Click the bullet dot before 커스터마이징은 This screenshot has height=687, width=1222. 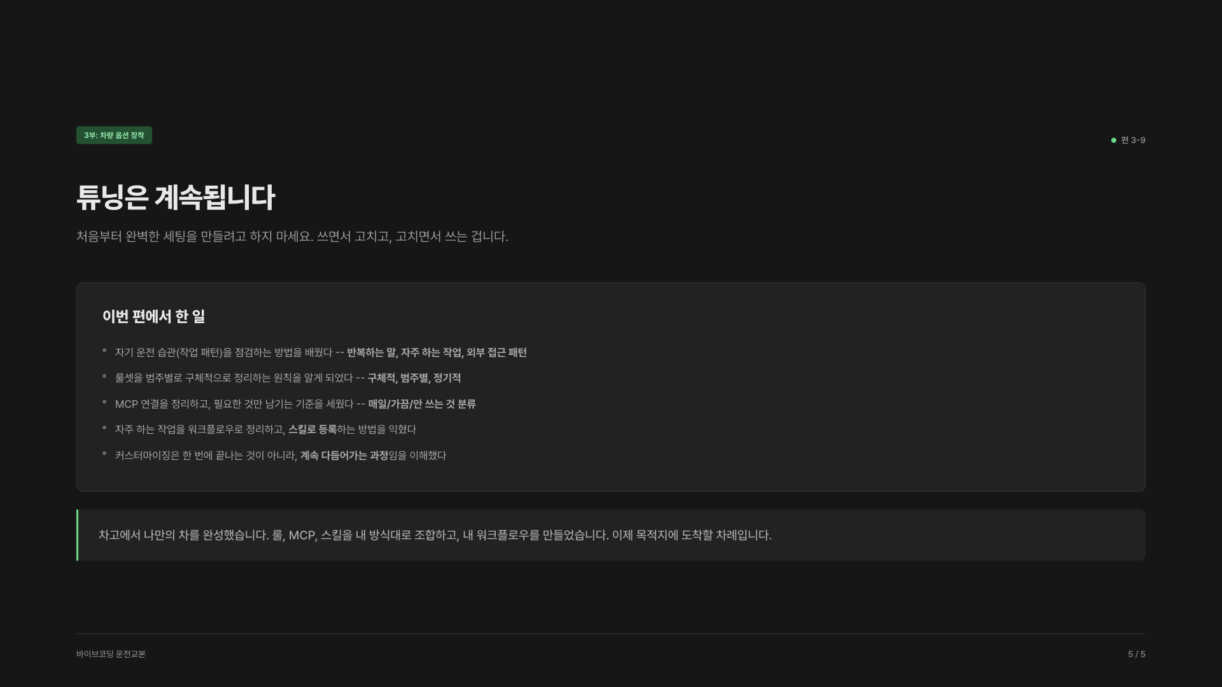point(104,454)
